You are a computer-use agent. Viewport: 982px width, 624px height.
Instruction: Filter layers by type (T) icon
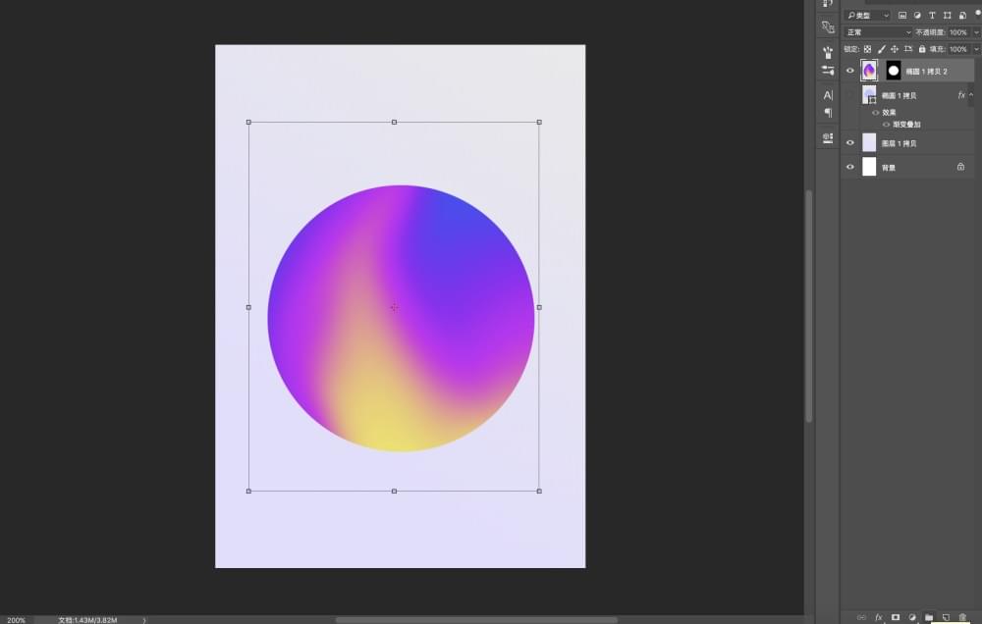coord(932,15)
